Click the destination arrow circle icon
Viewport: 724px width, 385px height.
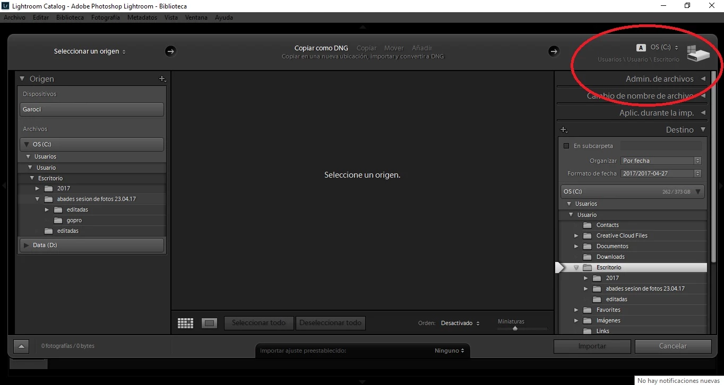click(x=554, y=51)
